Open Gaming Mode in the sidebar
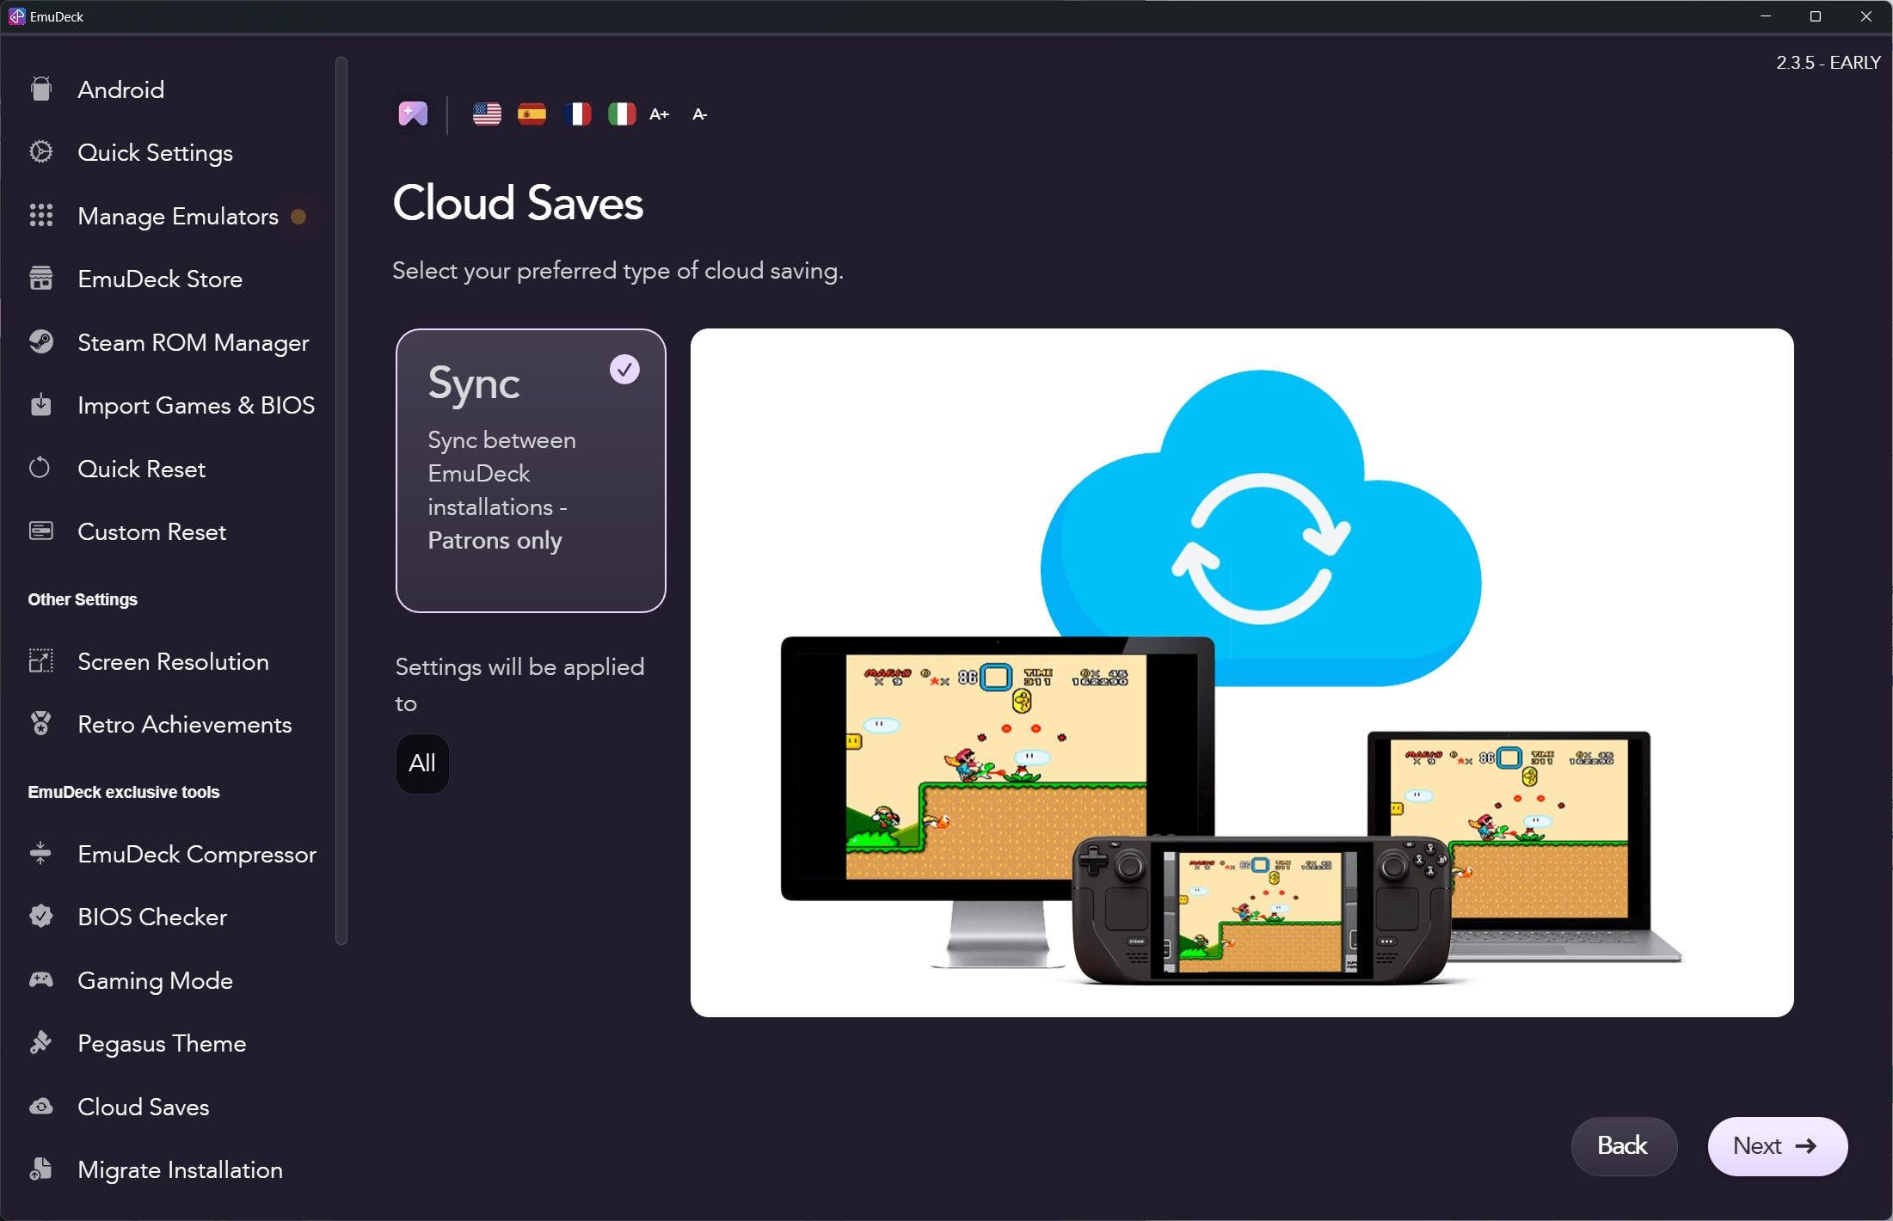 coord(155,980)
